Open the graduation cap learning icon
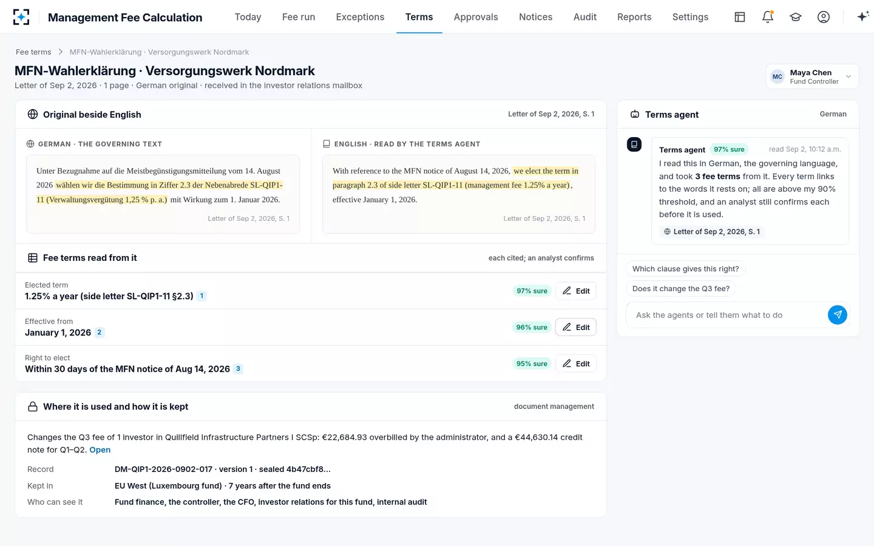 (x=796, y=17)
